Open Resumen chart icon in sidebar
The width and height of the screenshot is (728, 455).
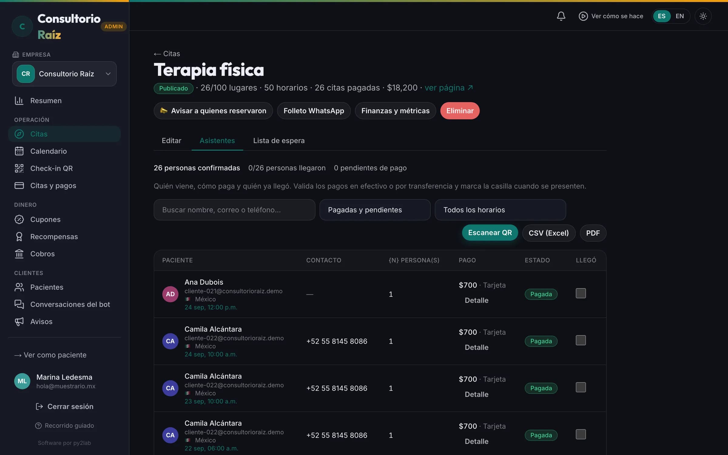pos(19,101)
